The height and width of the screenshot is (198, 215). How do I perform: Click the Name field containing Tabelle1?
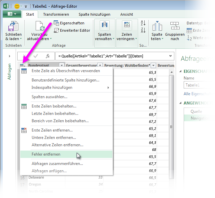197,85
